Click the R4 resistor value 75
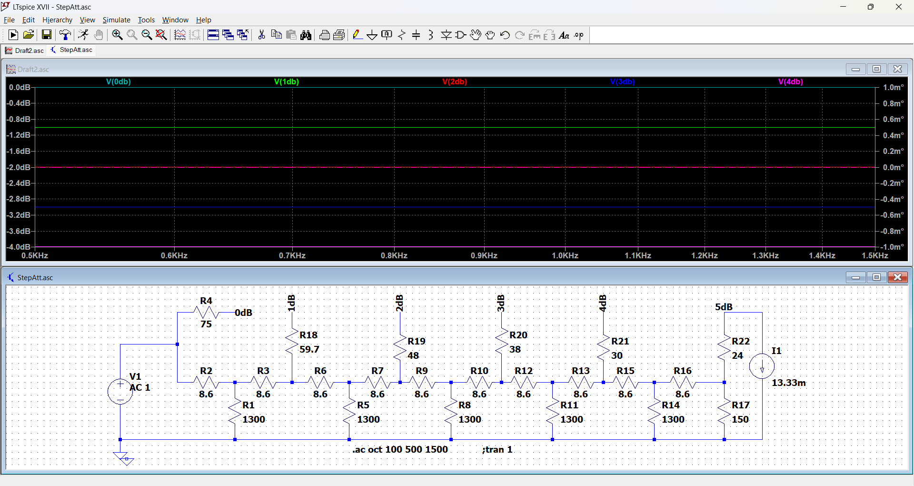Viewport: 914px width, 486px height. coord(206,324)
